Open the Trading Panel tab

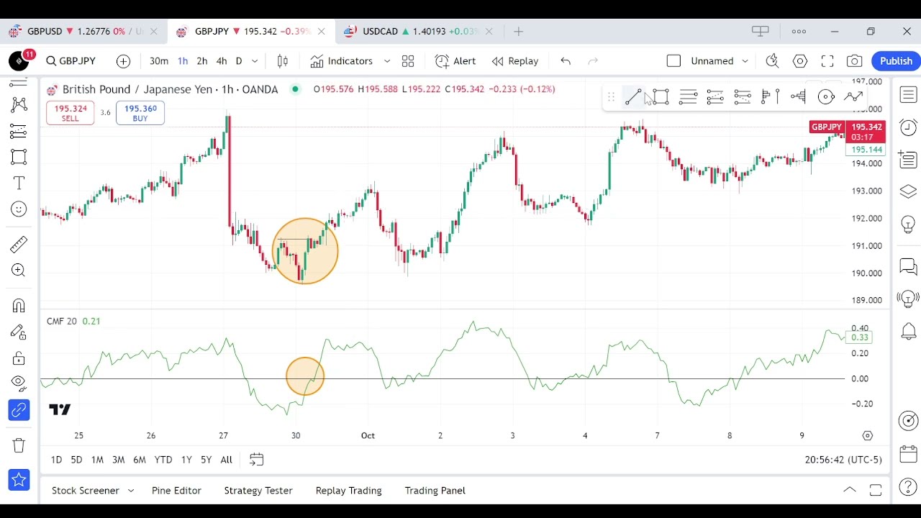[x=435, y=491]
